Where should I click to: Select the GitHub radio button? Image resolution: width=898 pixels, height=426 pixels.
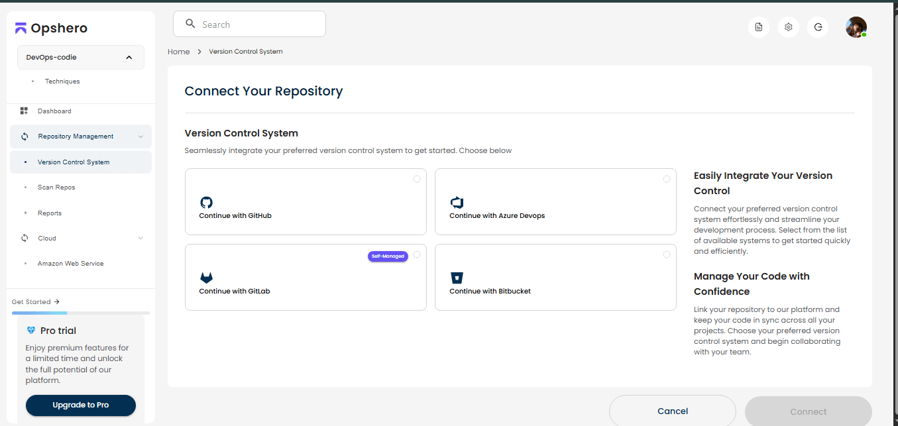pyautogui.click(x=417, y=179)
